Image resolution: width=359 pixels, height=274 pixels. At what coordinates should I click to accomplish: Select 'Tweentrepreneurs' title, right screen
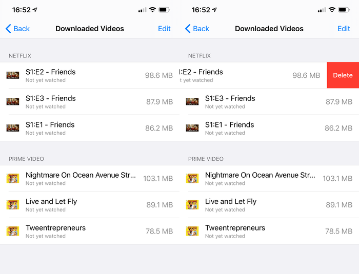[235, 228]
